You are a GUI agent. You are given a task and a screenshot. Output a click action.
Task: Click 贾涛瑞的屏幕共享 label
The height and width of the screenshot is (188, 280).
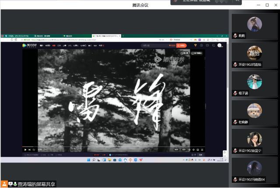(x=36, y=184)
